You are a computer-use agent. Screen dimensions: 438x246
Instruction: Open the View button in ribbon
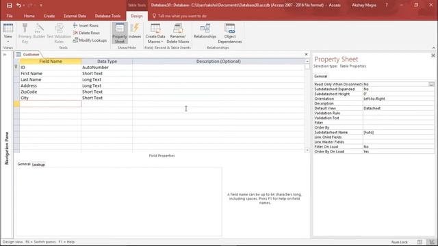[8, 33]
